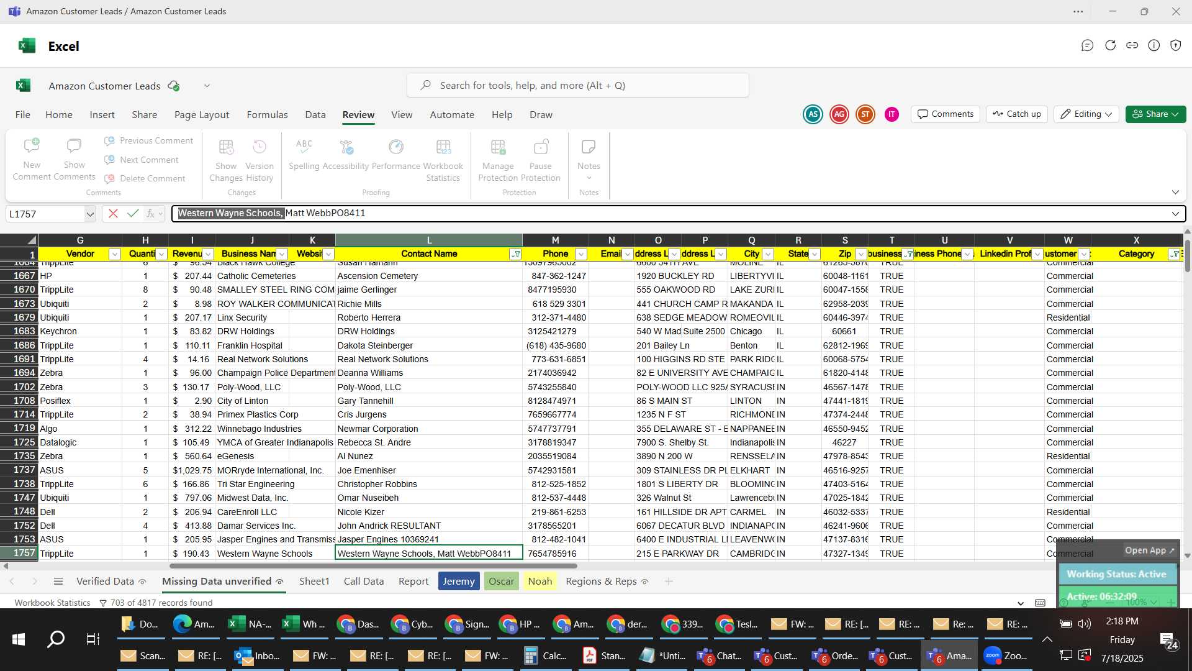The height and width of the screenshot is (671, 1192).
Task: Open the Show Changes tool
Action: click(226, 160)
